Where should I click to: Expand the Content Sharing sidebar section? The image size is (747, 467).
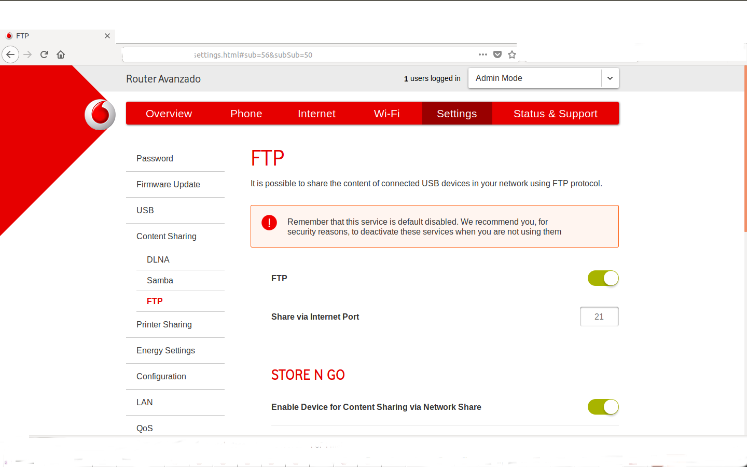(x=166, y=236)
